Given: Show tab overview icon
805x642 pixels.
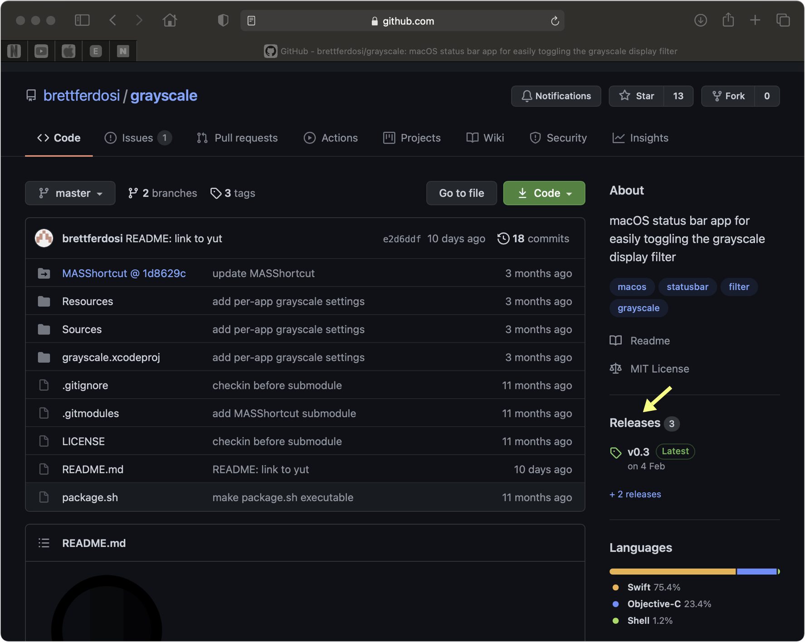Looking at the screenshot, I should [x=783, y=20].
